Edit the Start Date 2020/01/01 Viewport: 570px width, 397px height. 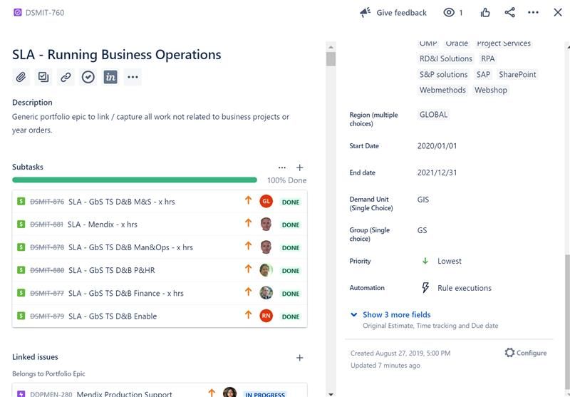437,146
